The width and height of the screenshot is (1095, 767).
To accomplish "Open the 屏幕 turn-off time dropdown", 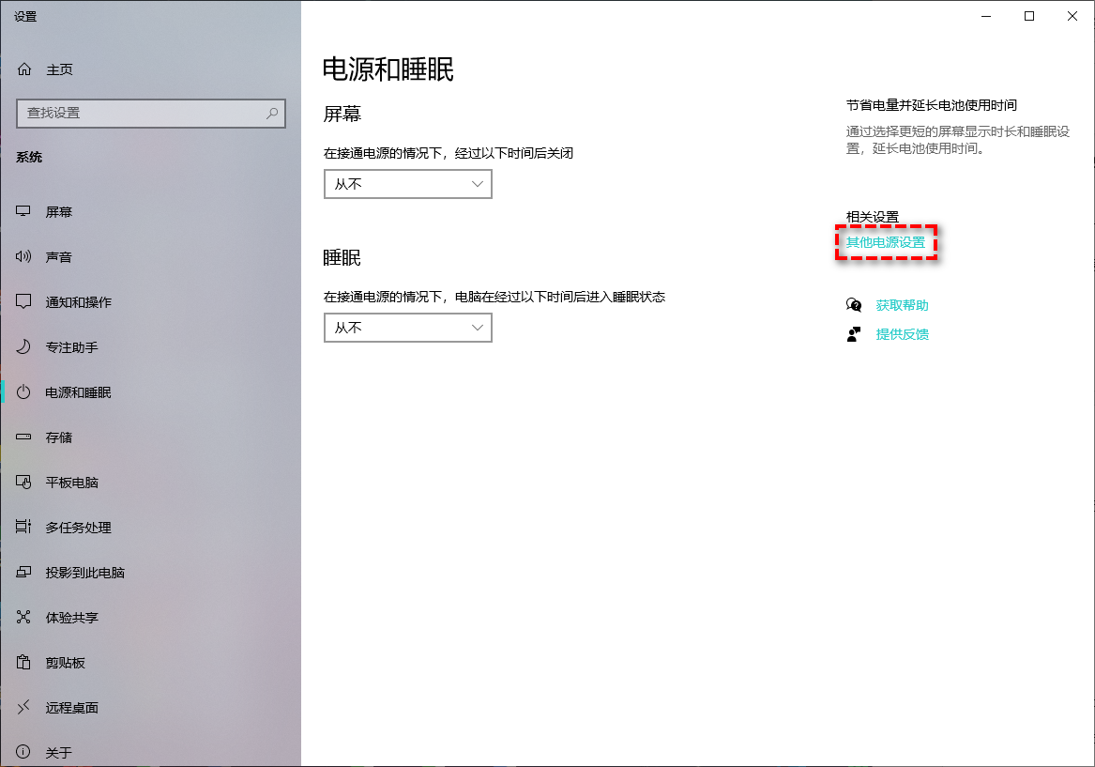I will 408,184.
